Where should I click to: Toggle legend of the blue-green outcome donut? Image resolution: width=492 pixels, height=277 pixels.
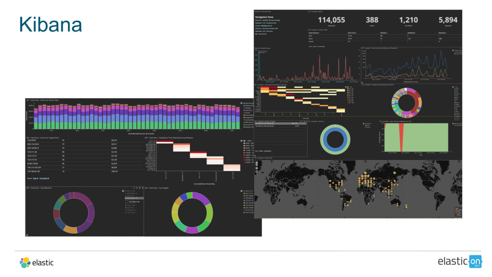(x=364, y=124)
